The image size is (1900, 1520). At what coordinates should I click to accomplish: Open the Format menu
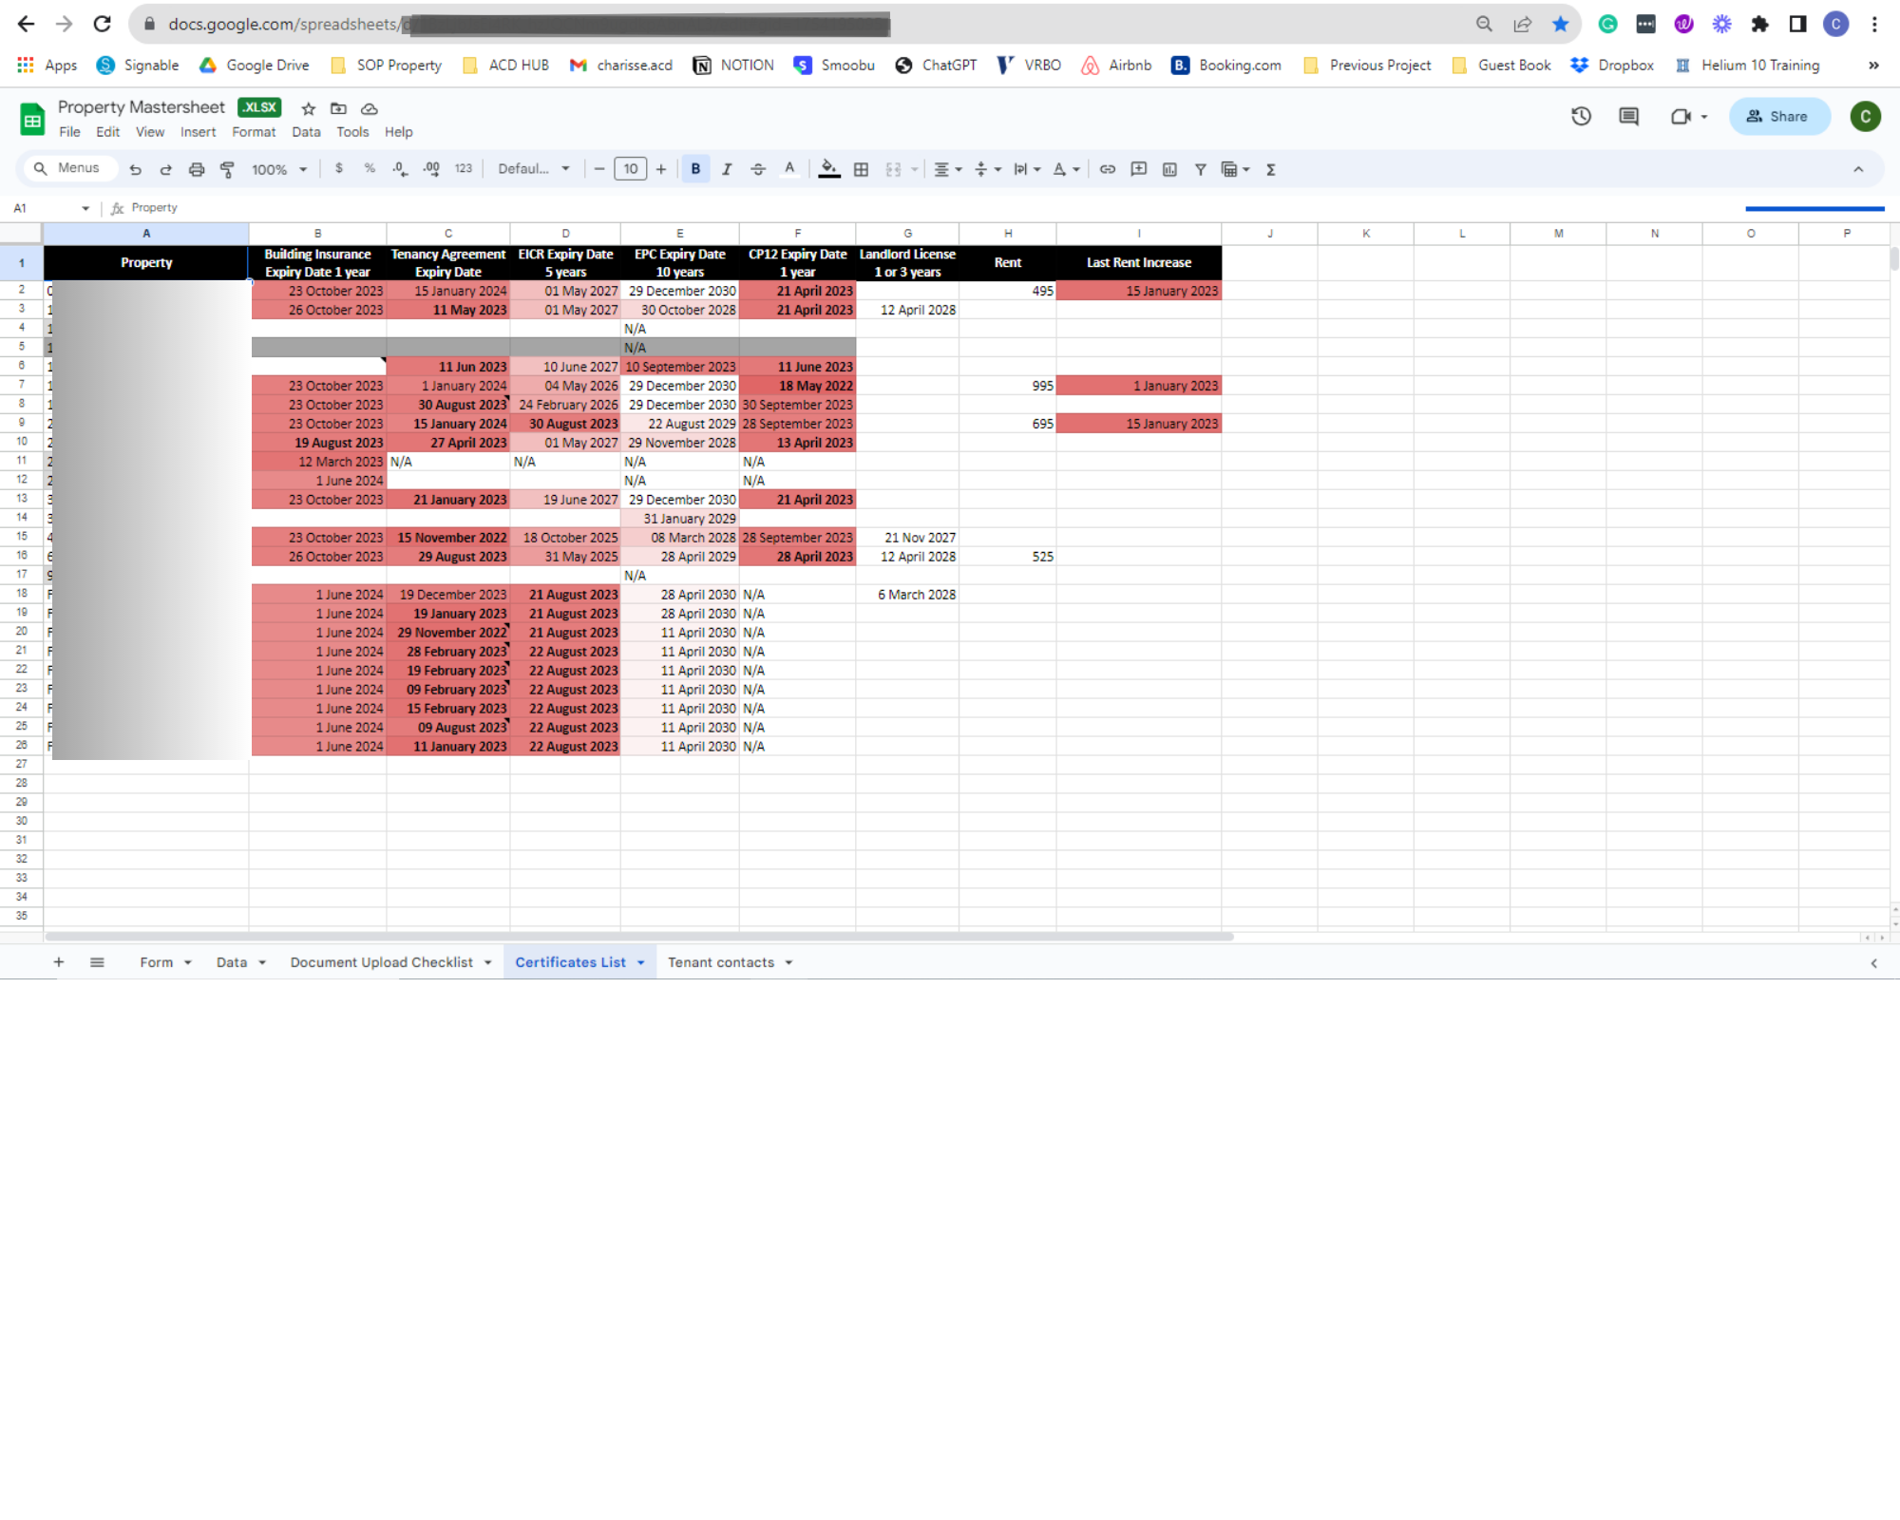pos(253,132)
